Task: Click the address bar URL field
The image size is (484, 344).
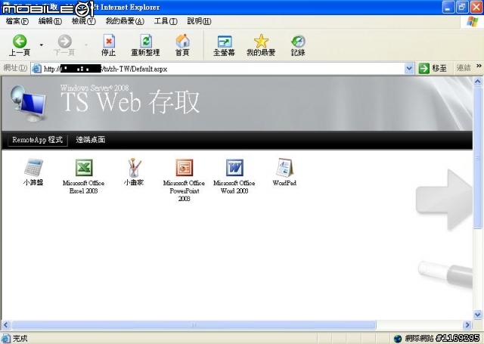Action: (222, 69)
